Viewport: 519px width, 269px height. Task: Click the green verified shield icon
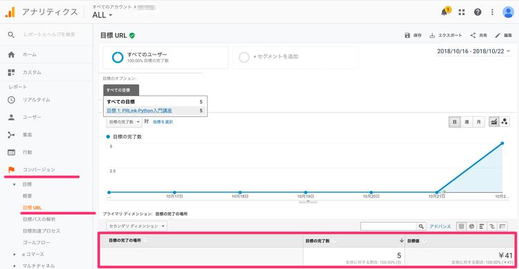[x=132, y=35]
